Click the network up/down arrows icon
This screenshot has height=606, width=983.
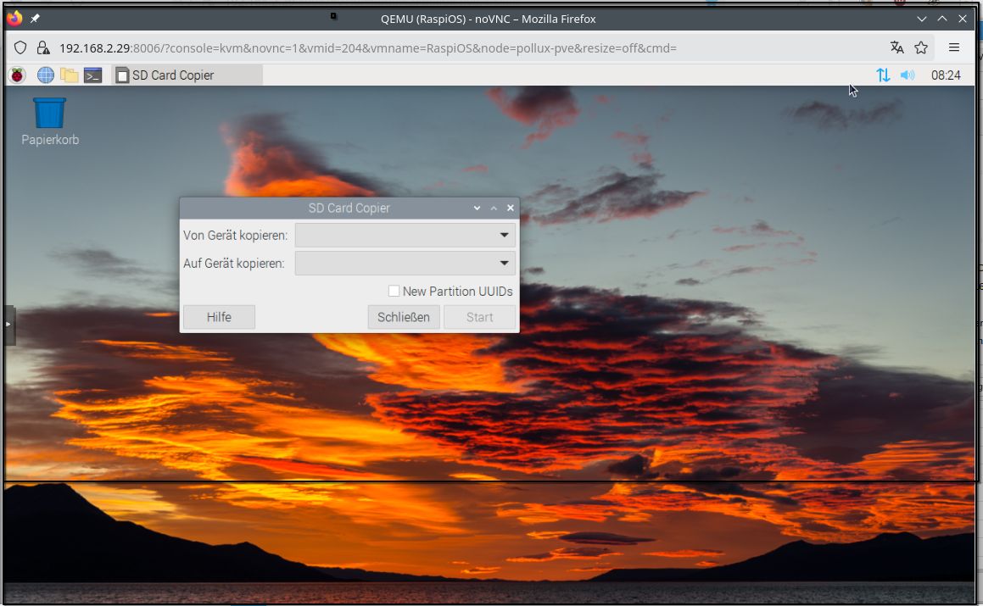pyautogui.click(x=883, y=75)
